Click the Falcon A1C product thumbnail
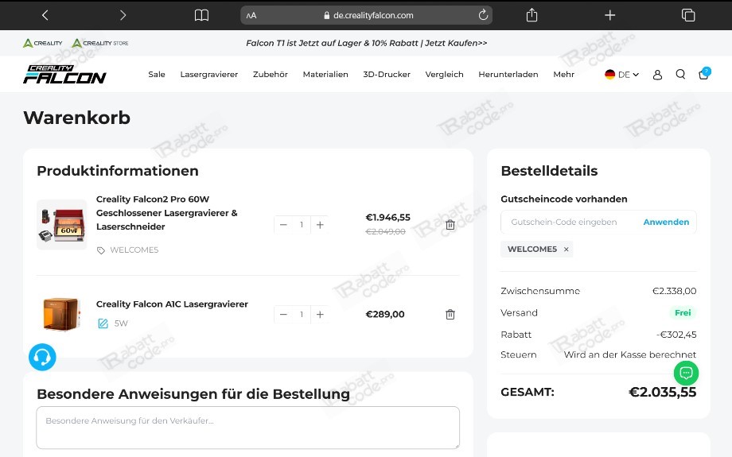Image resolution: width=732 pixels, height=457 pixels. coord(62,314)
